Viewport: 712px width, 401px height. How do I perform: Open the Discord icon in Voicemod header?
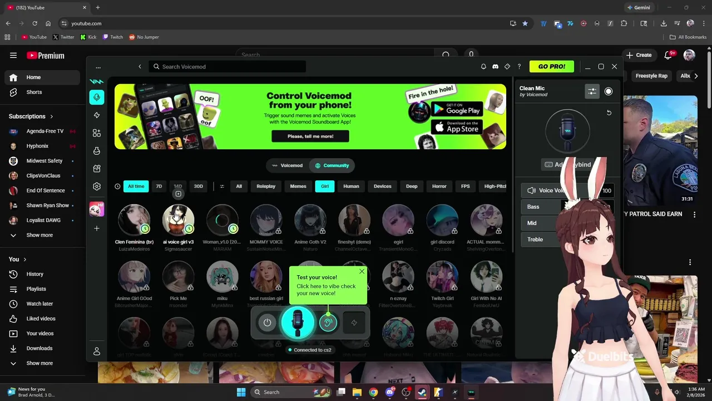coord(495,67)
